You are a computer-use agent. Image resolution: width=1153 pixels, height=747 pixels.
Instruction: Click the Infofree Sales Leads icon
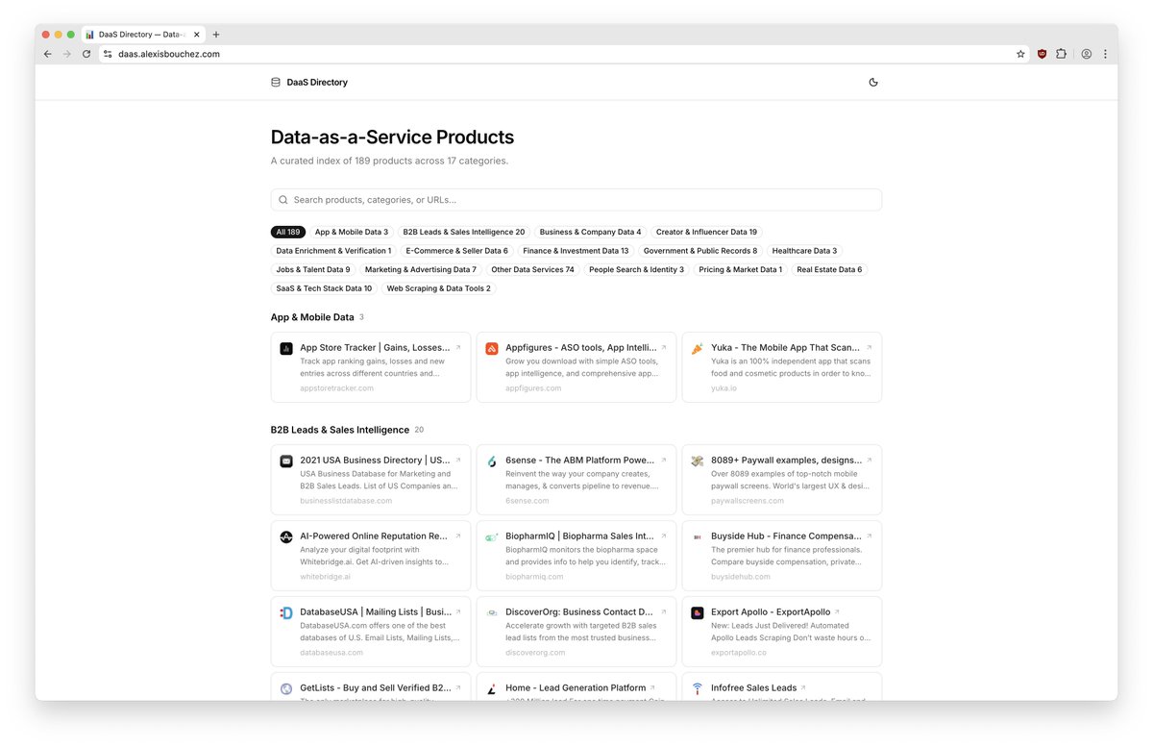pyautogui.click(x=698, y=688)
